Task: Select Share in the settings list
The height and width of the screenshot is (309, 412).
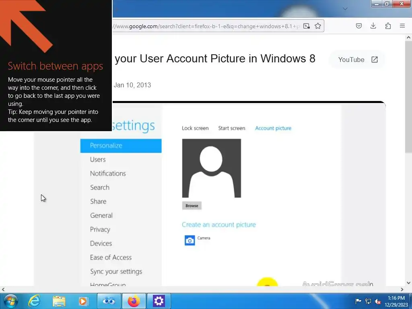Action: point(98,202)
